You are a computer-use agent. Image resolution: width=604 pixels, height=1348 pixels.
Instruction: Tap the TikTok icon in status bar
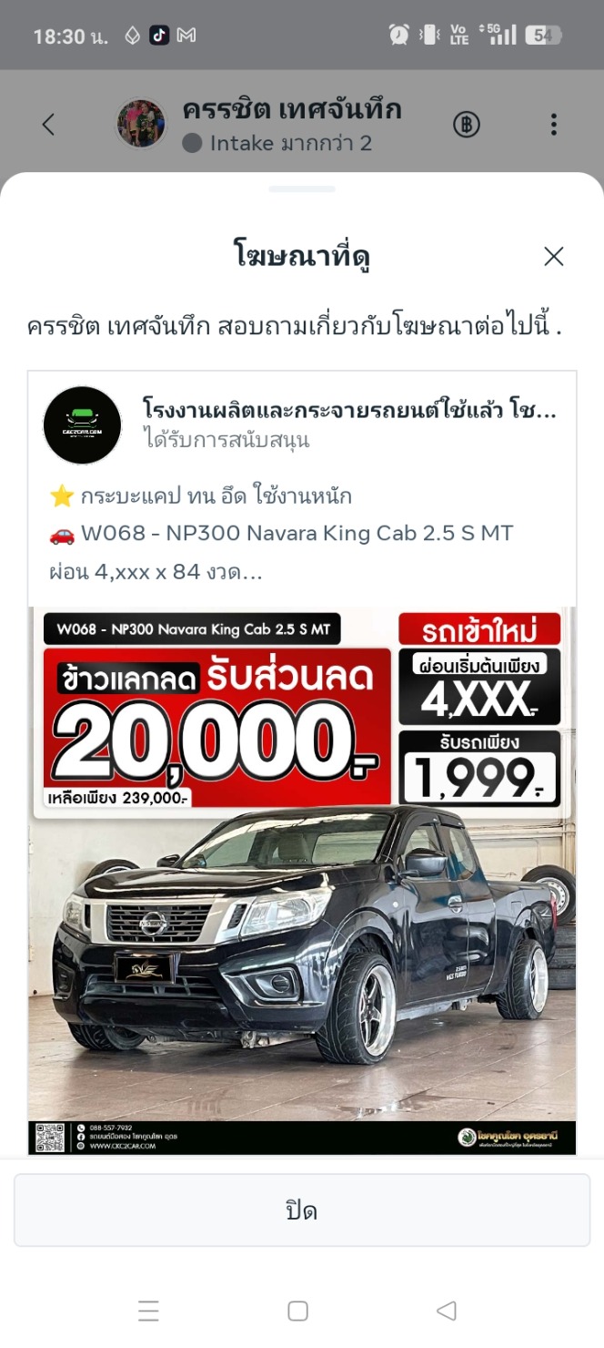coord(159,36)
